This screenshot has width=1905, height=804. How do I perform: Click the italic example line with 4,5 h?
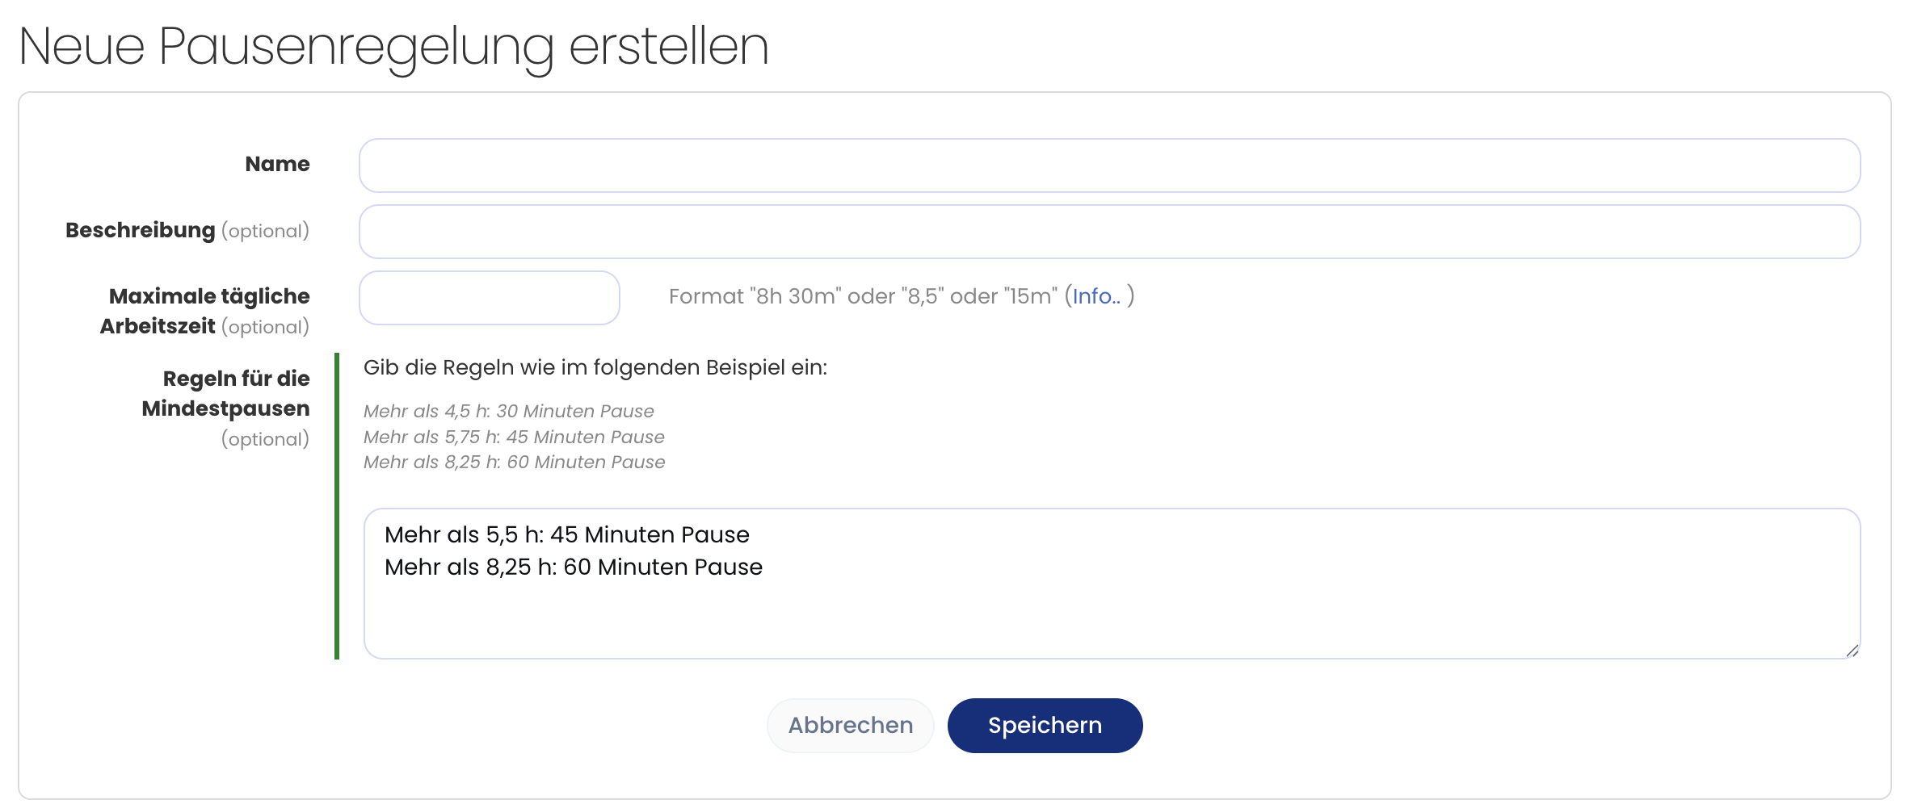(508, 411)
